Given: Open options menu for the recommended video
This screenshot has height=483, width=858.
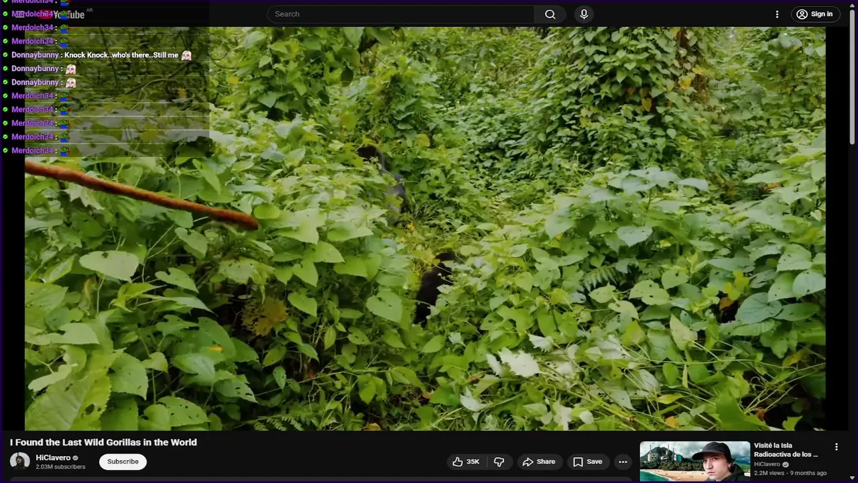Looking at the screenshot, I should 836,447.
